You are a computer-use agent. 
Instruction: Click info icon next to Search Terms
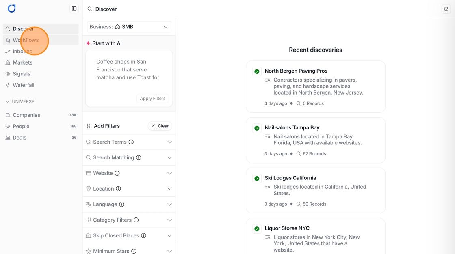point(131,142)
